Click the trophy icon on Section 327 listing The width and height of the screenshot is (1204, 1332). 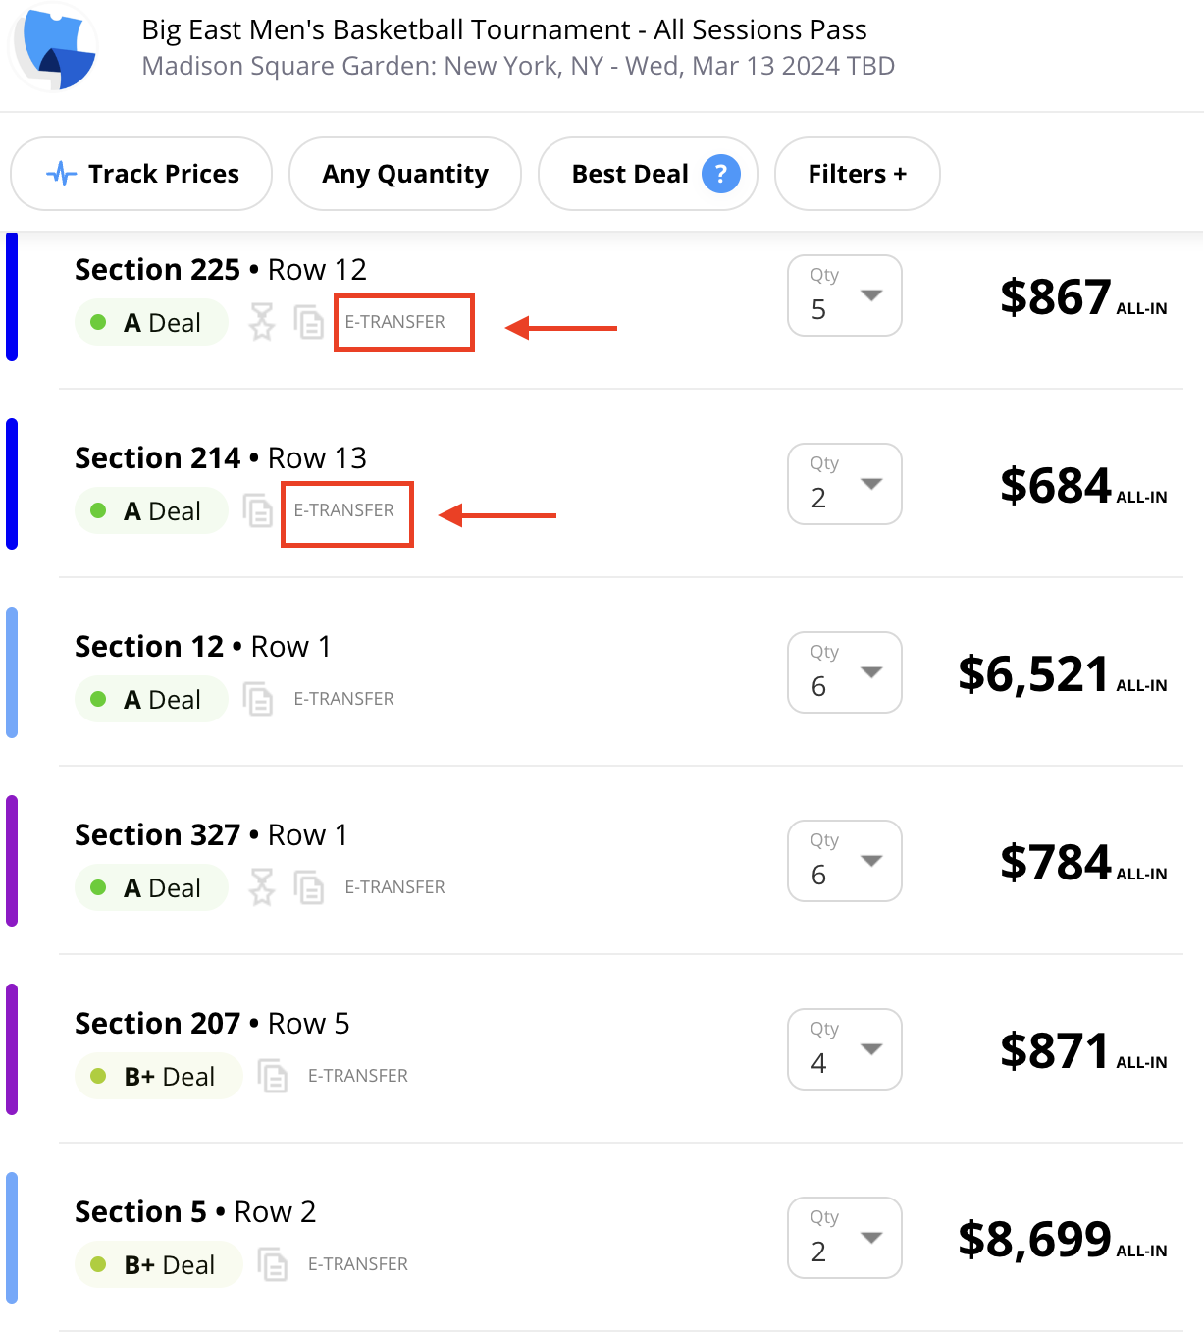(x=261, y=887)
